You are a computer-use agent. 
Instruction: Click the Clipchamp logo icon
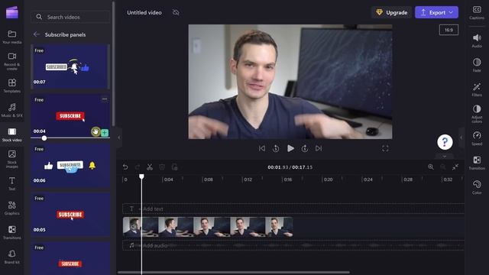(12, 12)
